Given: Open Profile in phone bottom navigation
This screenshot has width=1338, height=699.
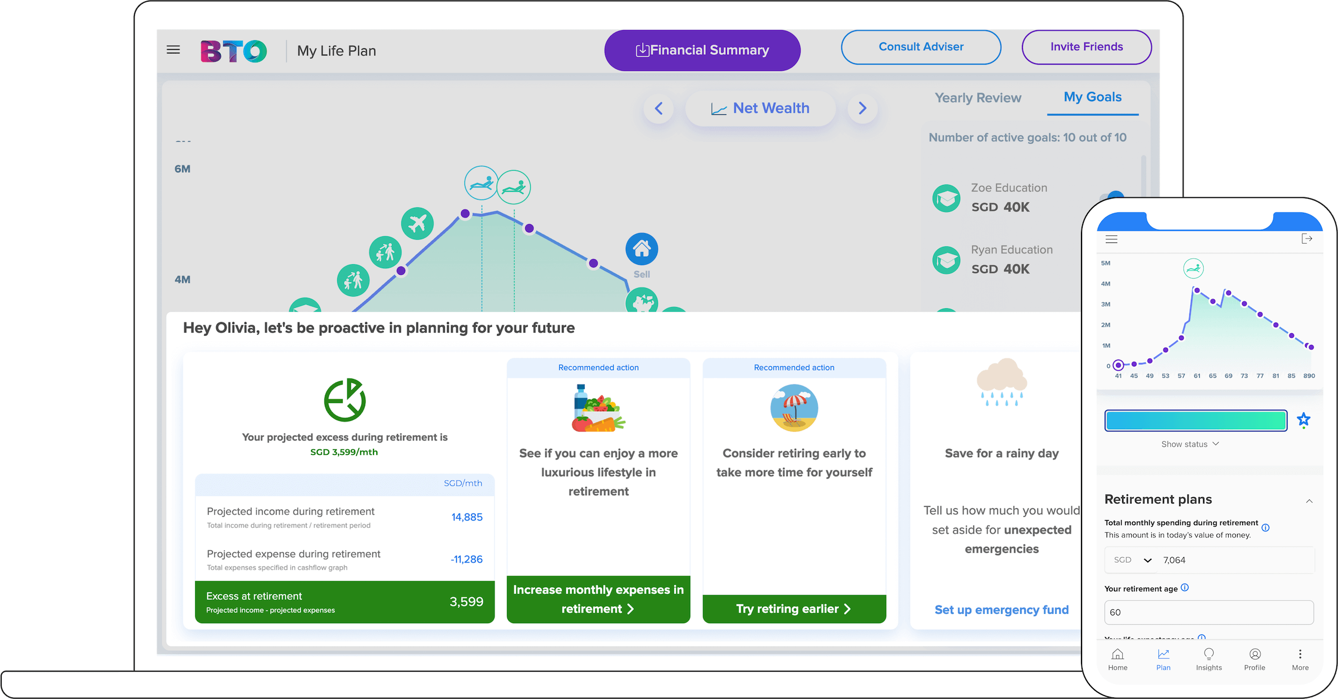Looking at the screenshot, I should coord(1254,659).
